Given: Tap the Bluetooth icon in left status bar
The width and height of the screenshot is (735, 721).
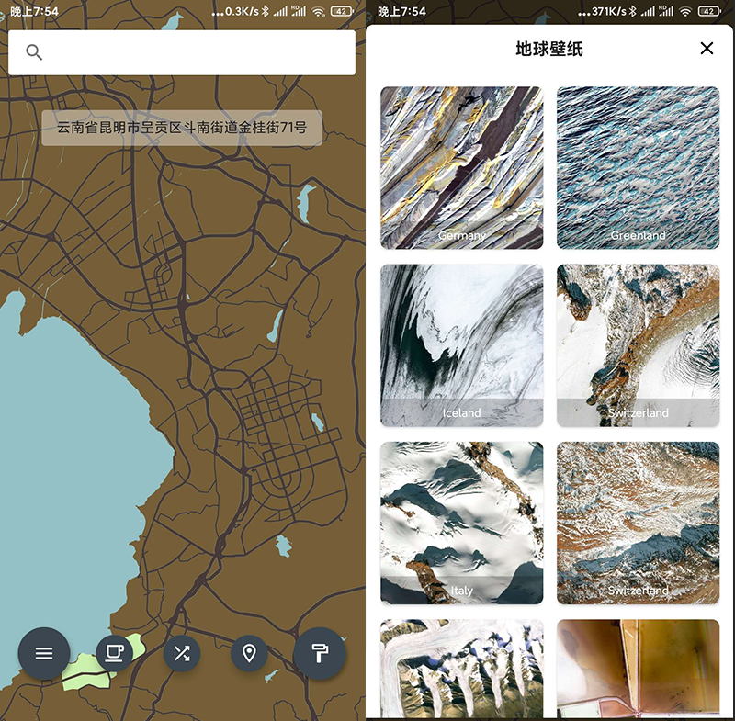Looking at the screenshot, I should pos(266,11).
